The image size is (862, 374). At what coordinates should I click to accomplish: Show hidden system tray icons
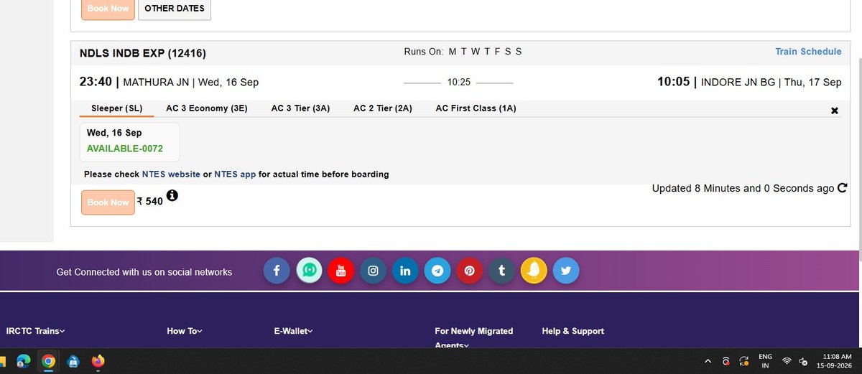pos(708,361)
